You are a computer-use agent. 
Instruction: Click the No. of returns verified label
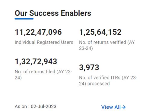[107, 45]
